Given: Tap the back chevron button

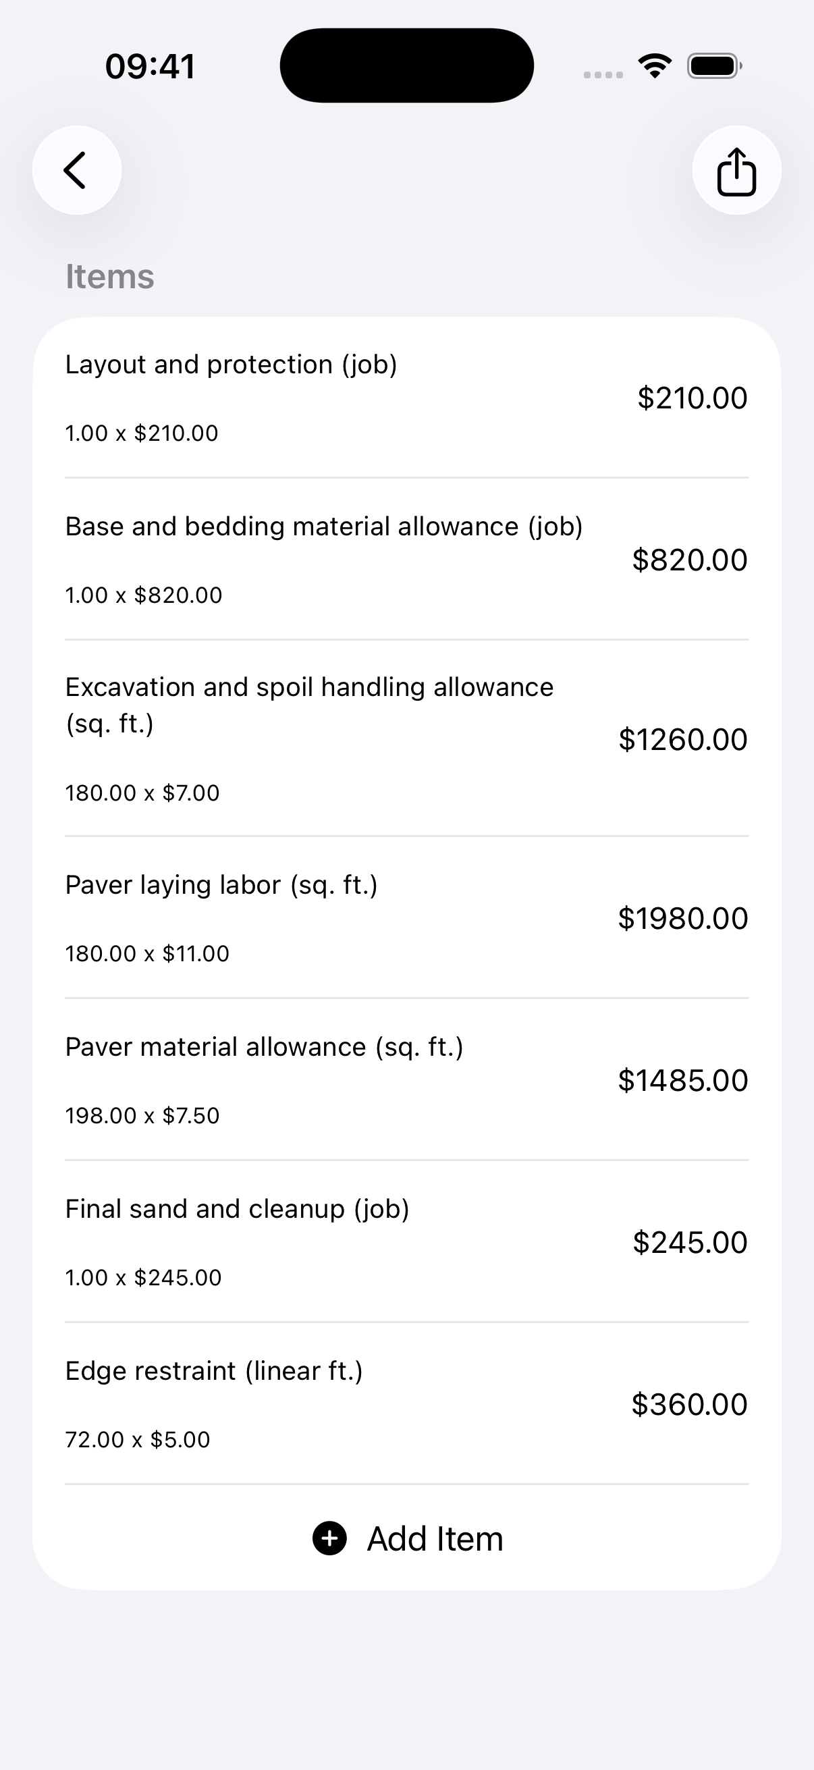Looking at the screenshot, I should tap(77, 170).
